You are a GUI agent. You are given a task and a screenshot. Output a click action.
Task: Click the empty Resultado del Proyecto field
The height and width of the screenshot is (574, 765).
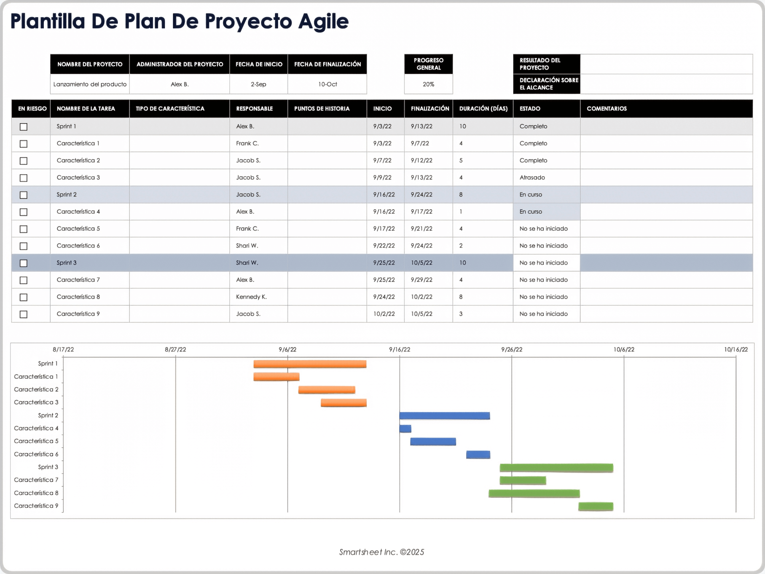click(x=666, y=64)
